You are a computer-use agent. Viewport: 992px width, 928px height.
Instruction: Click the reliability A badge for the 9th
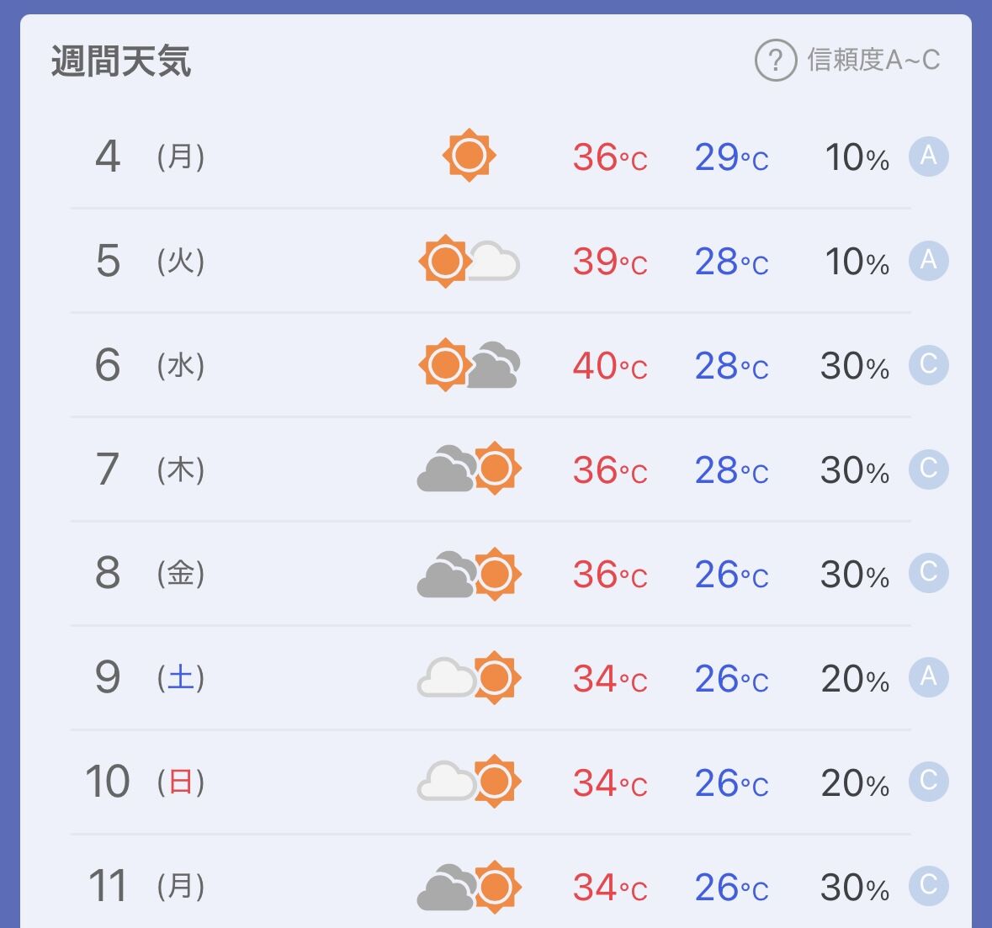point(928,678)
